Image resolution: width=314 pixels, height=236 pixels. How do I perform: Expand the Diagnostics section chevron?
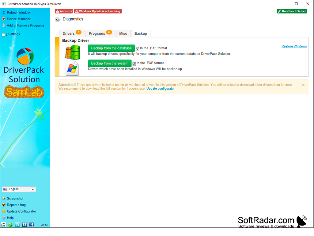[57, 20]
